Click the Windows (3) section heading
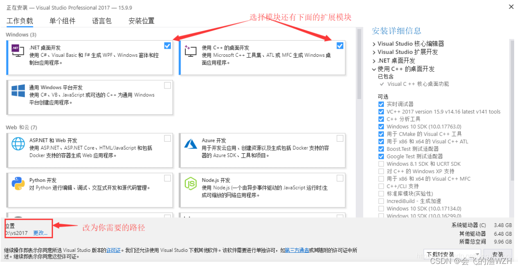The height and width of the screenshot is (269, 518). click(21, 35)
